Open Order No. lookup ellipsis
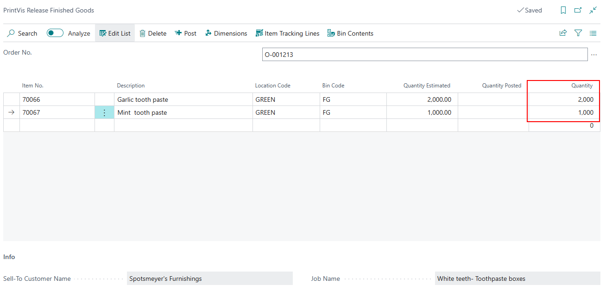The image size is (612, 291). (x=594, y=55)
